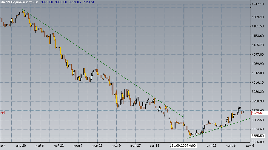Select the white vertical line on chart
This screenshot has width=268, height=150.
click(184, 60)
